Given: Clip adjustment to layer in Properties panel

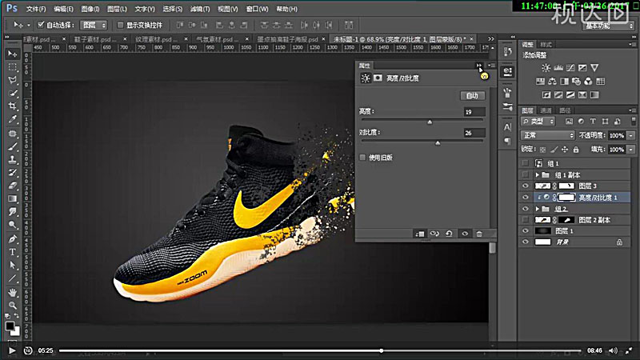Looking at the screenshot, I should 419,234.
